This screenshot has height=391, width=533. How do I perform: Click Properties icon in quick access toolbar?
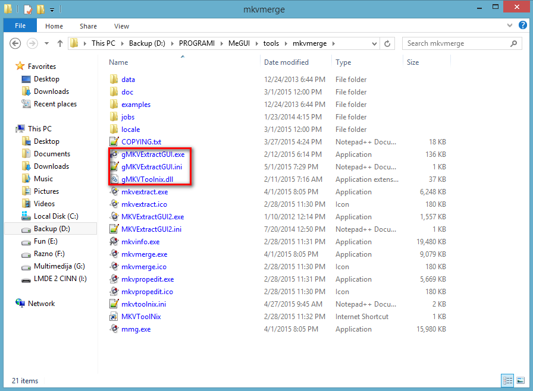tap(28, 9)
